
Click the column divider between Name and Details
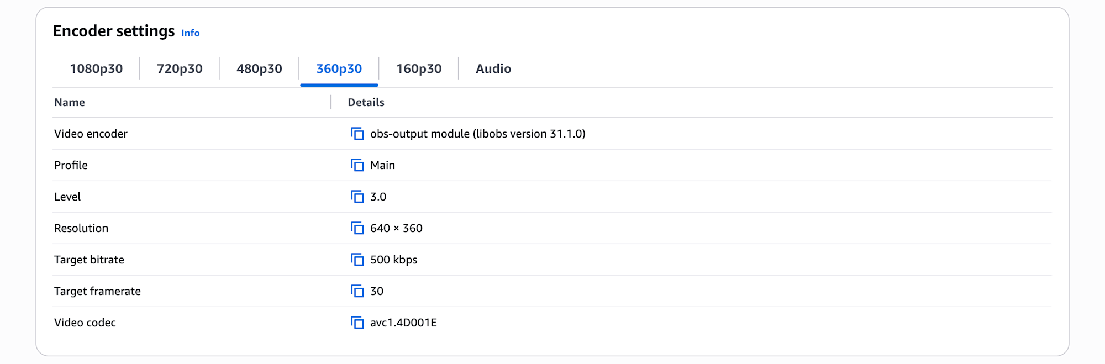click(x=331, y=102)
